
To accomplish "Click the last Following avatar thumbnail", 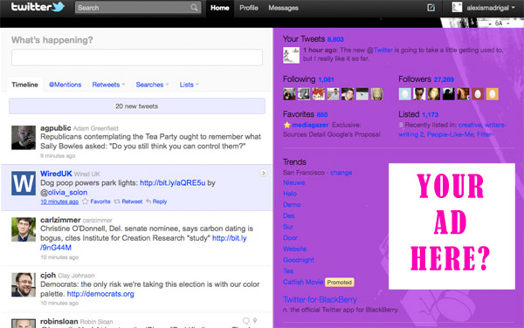I will pos(377,94).
